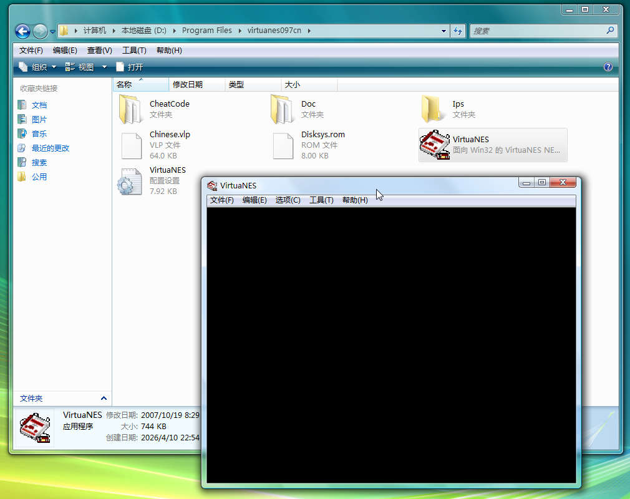Select the Disksys.rom file icon
Image resolution: width=630 pixels, height=499 pixels.
pyautogui.click(x=283, y=145)
